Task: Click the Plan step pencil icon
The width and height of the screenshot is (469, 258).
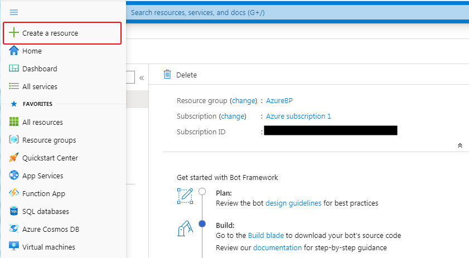Action: [x=185, y=196]
